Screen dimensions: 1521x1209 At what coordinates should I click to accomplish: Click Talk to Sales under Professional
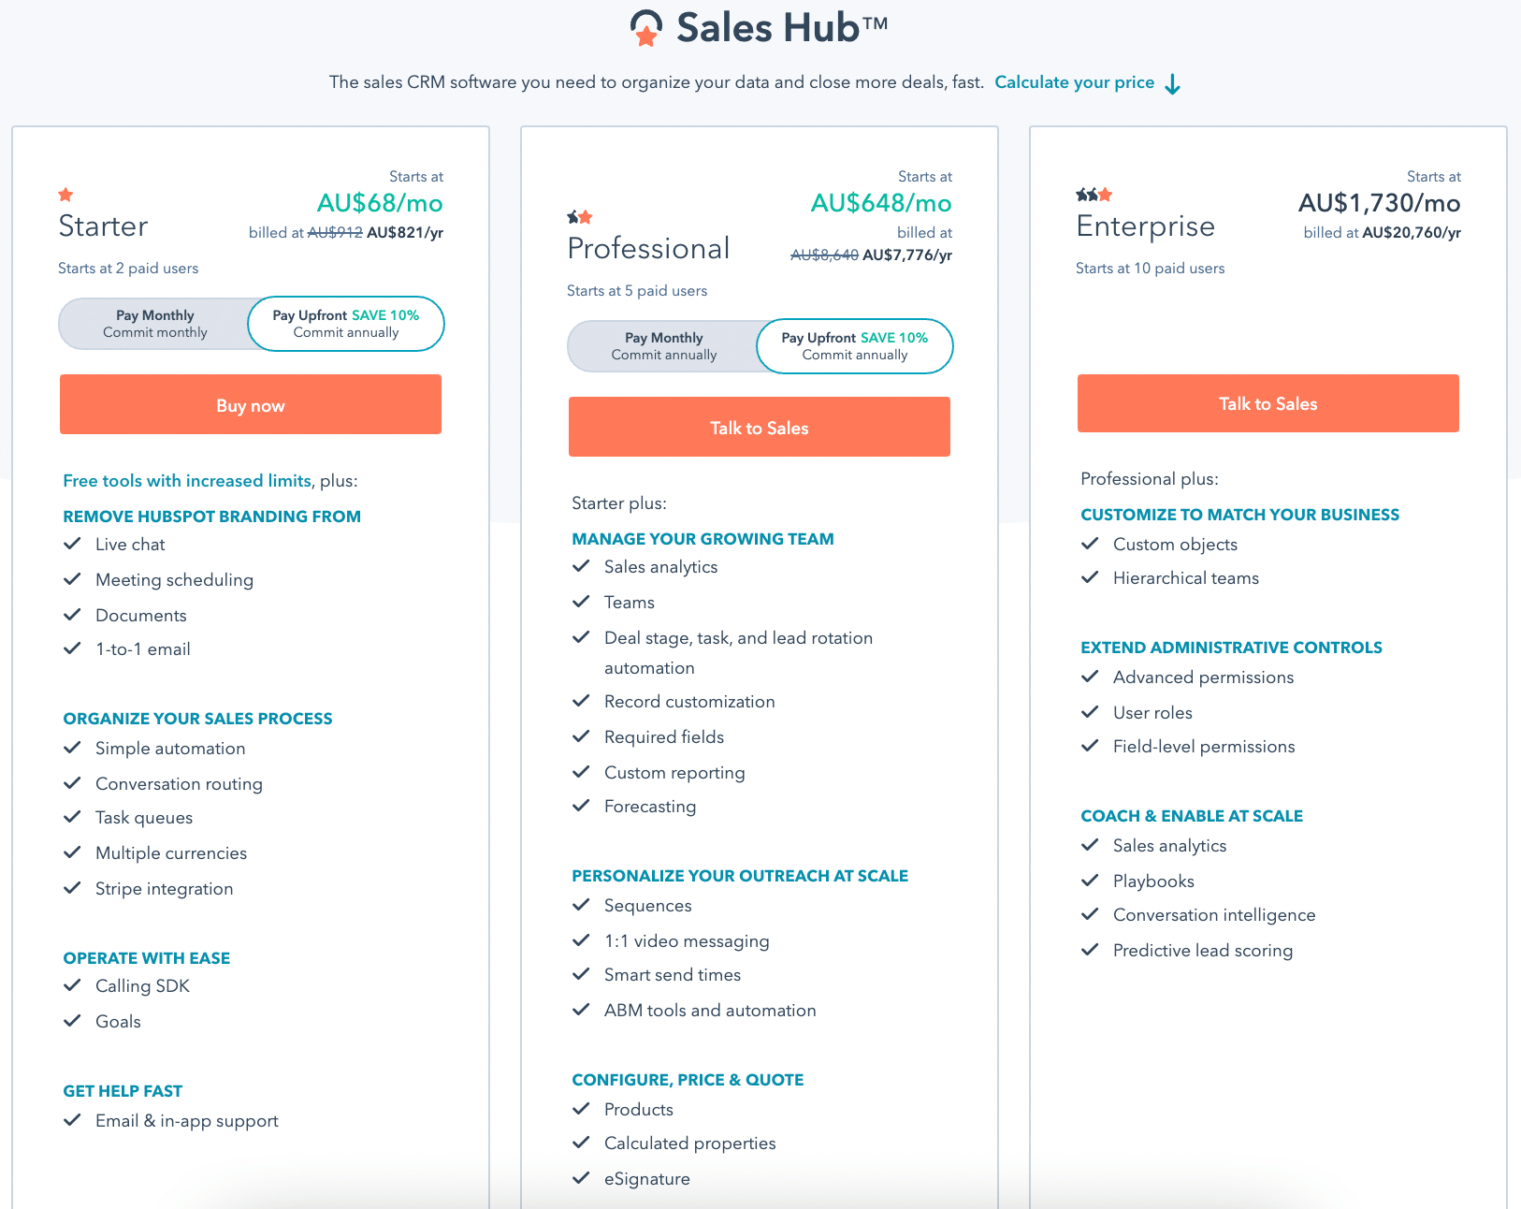tap(760, 427)
